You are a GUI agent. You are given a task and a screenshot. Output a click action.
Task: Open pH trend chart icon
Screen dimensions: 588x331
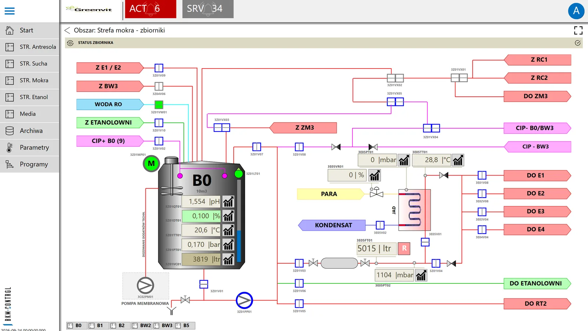228,202
